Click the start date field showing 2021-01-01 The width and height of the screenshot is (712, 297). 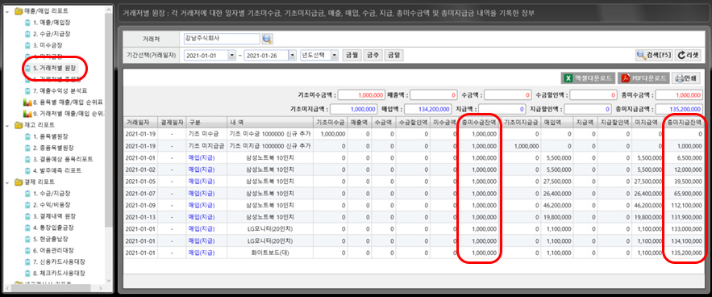(206, 55)
